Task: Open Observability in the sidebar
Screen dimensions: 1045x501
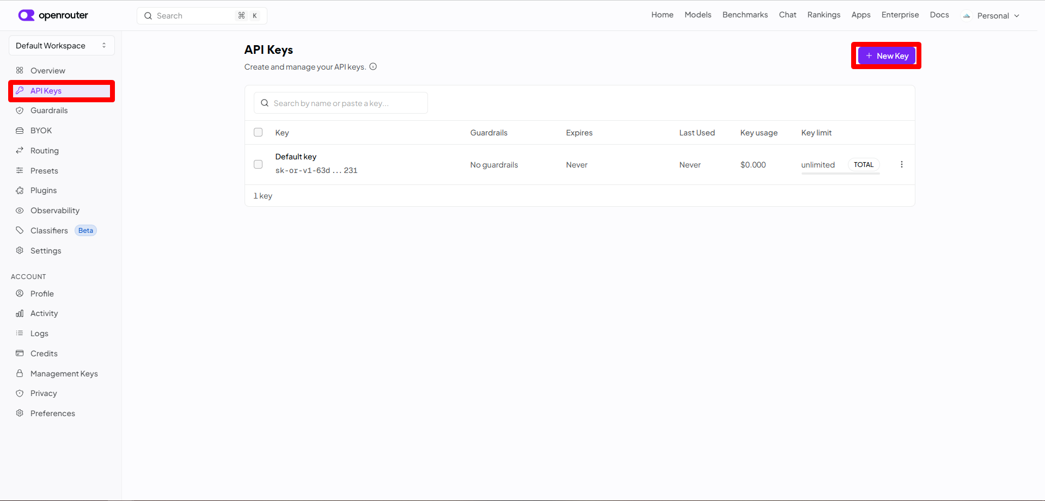Action: (62, 211)
